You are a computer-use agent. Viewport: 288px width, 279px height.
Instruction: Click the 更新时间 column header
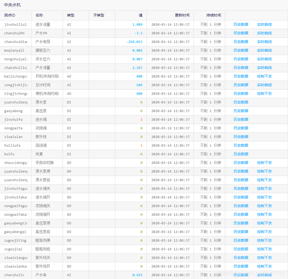(x=182, y=15)
